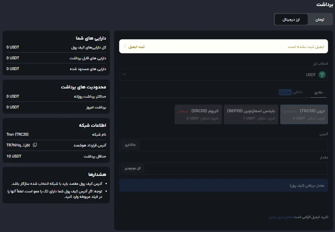Click the برداشت امروز row label
Screen dimensions: 335x232
(x=96, y=107)
